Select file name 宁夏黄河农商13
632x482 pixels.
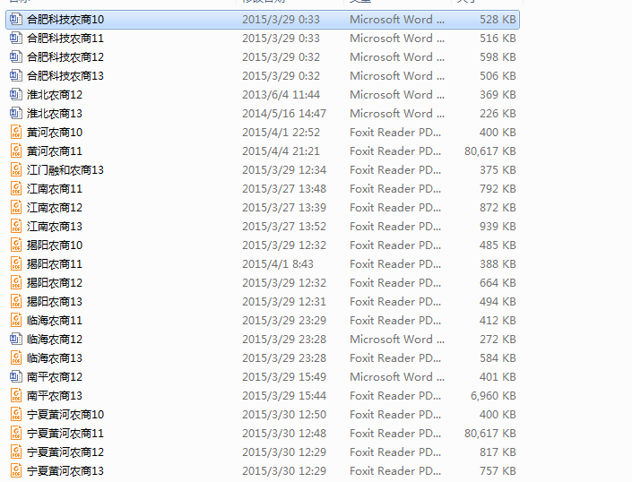(x=65, y=471)
